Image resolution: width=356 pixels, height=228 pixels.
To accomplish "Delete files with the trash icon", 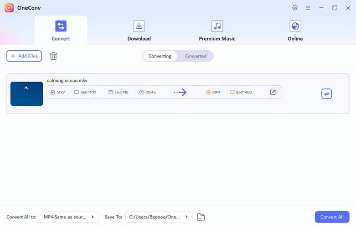I will coord(53,56).
